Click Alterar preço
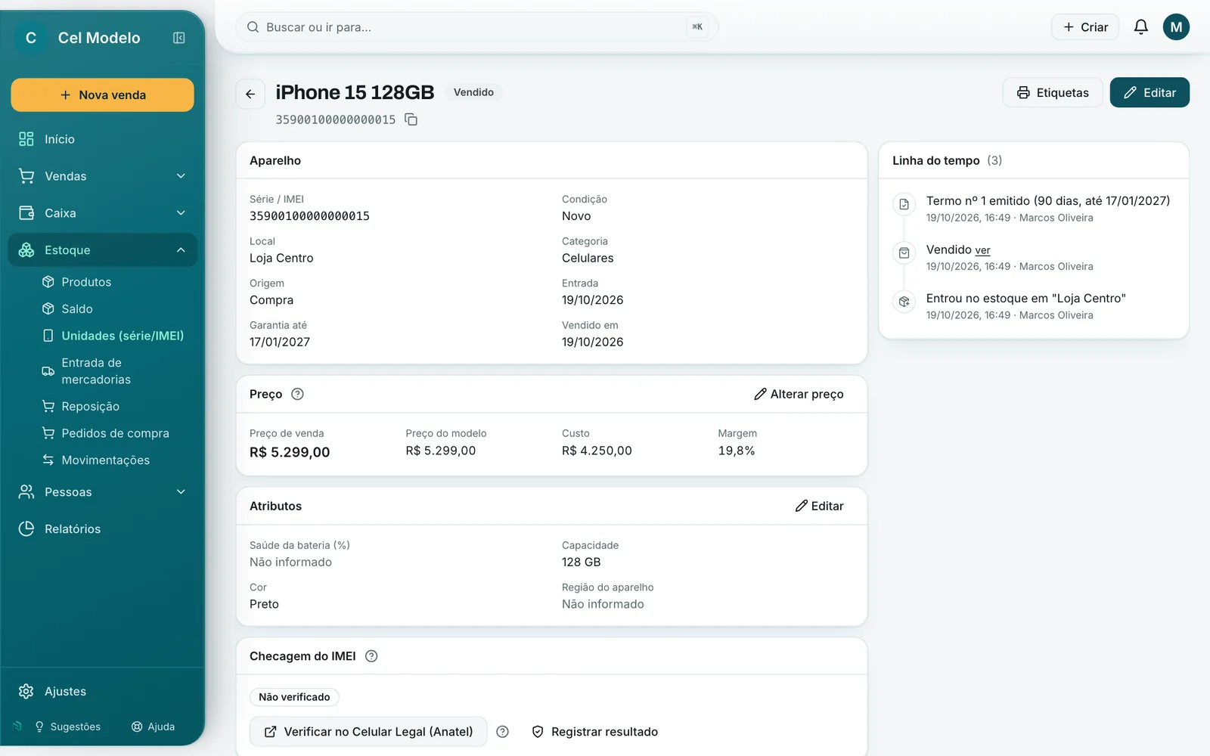1210x756 pixels. pyautogui.click(x=799, y=394)
